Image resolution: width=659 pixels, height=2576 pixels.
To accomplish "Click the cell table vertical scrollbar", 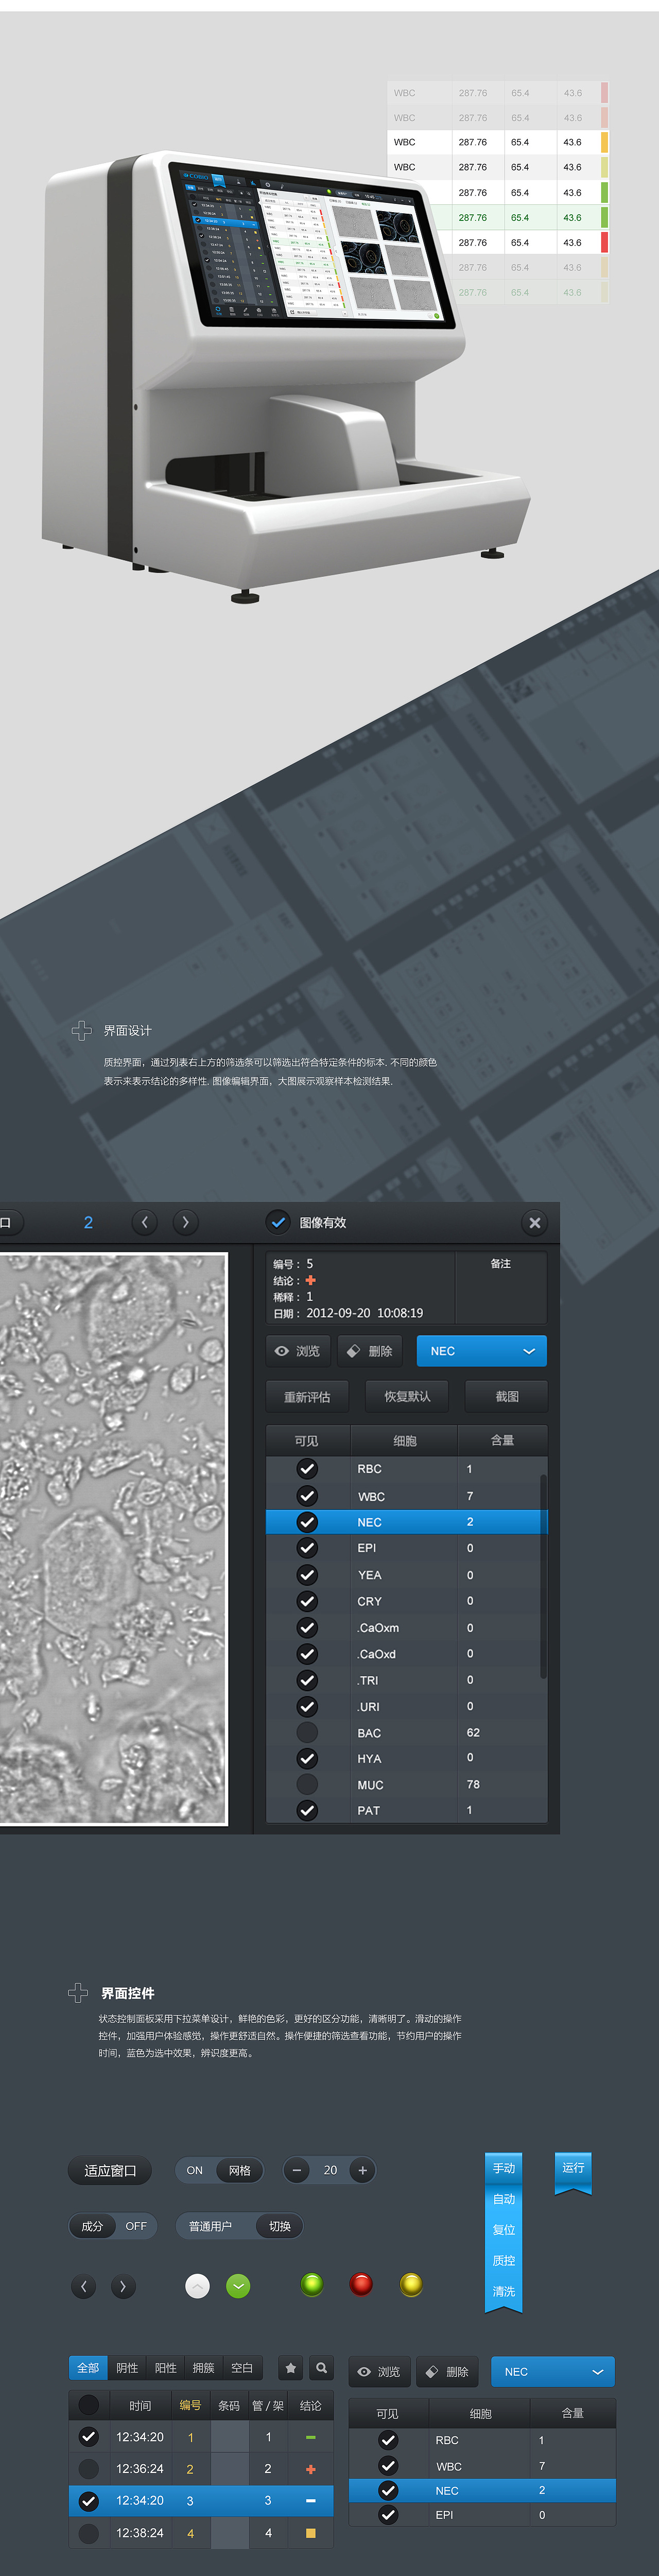I will pyautogui.click(x=543, y=1576).
